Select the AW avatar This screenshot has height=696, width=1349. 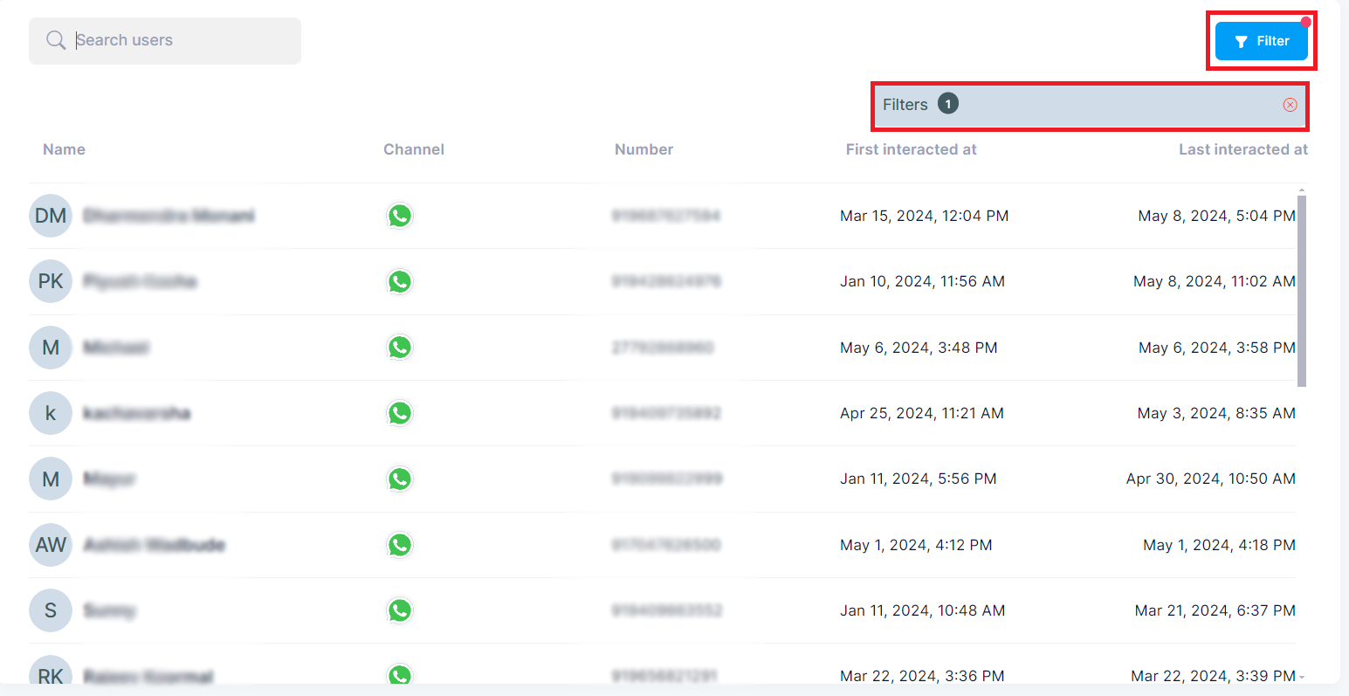(x=51, y=545)
